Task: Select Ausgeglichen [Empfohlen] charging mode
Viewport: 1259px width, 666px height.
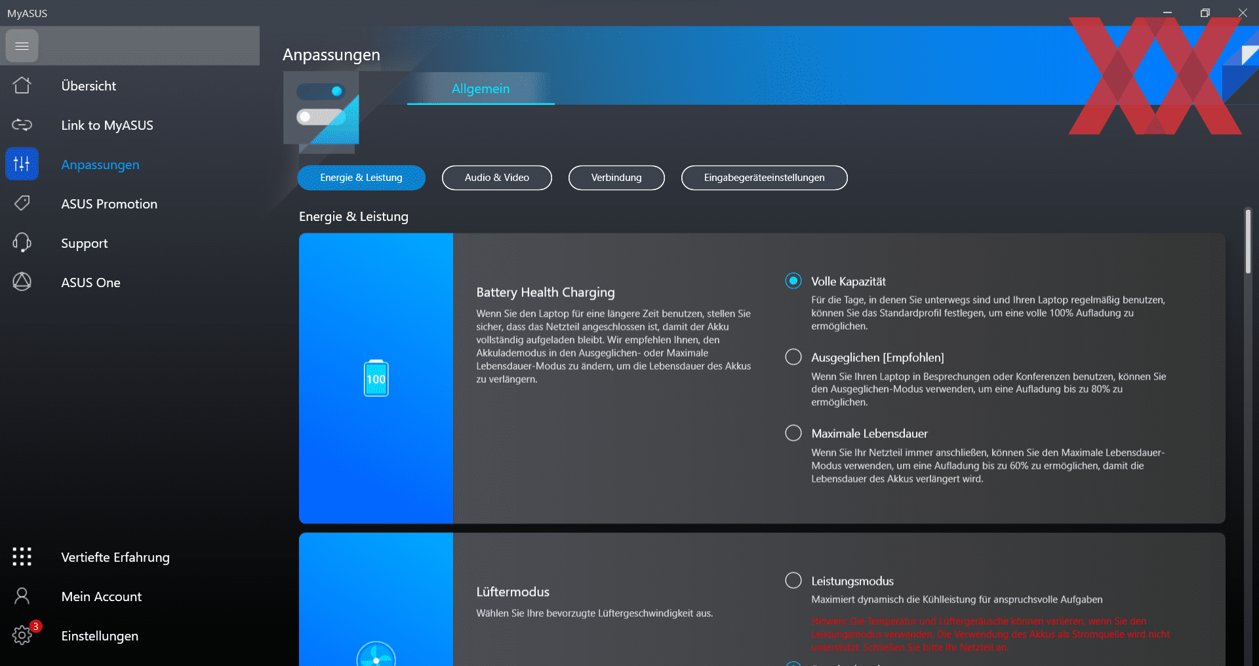Action: 793,357
